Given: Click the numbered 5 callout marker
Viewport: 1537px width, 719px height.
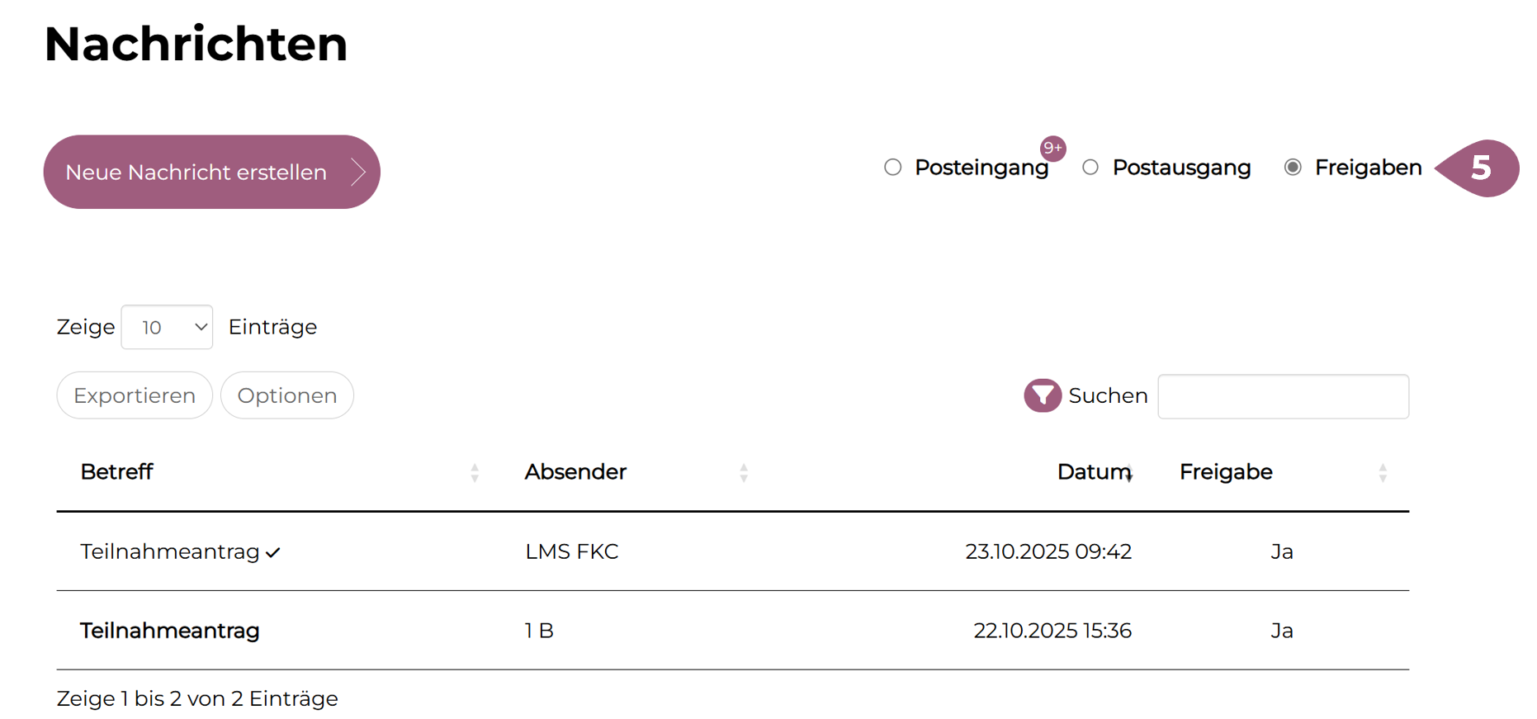Looking at the screenshot, I should pyautogui.click(x=1482, y=168).
